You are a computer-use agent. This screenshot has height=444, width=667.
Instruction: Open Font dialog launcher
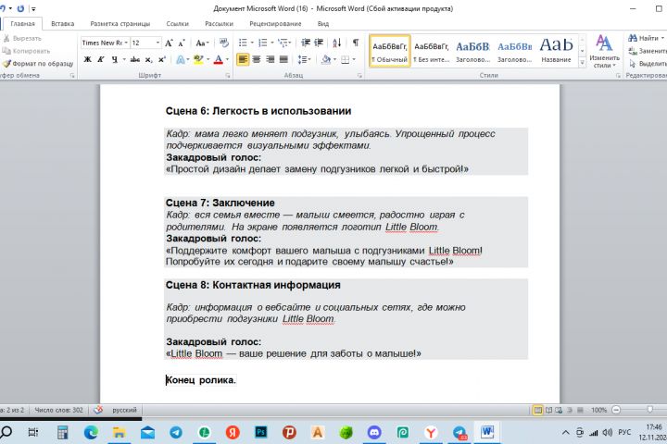coord(228,76)
